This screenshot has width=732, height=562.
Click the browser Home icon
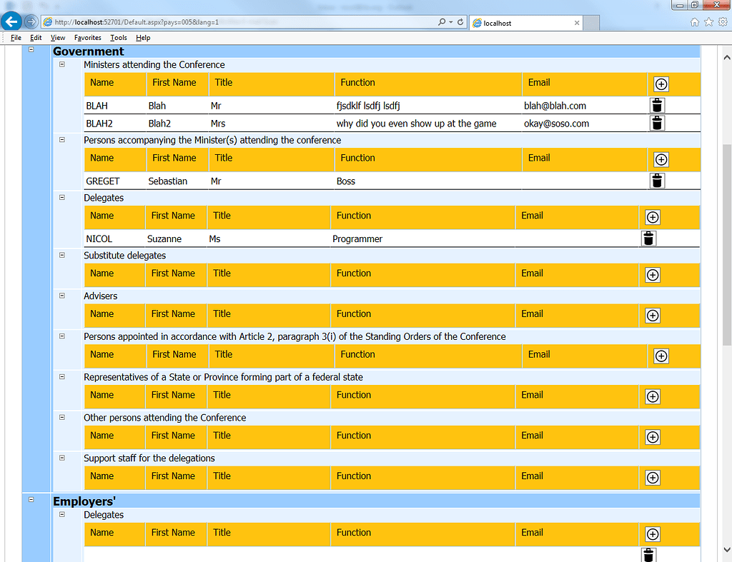[x=694, y=22]
